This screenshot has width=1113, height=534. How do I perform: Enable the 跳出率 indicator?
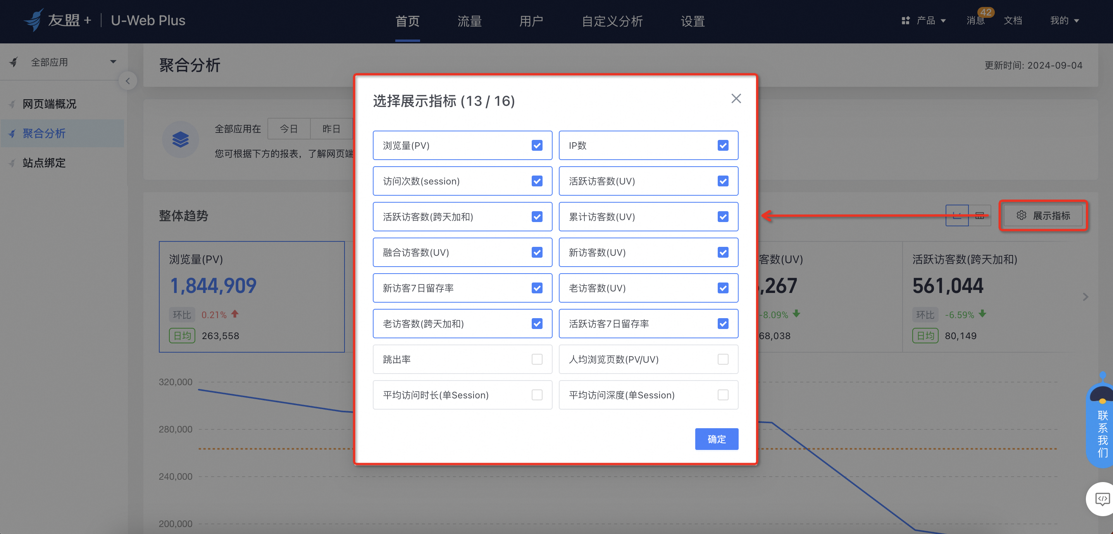point(537,360)
